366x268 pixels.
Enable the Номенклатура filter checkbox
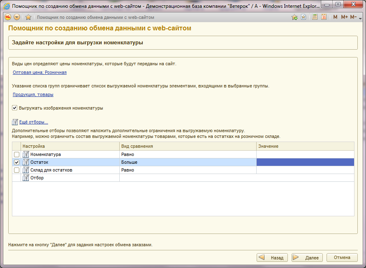point(16,154)
